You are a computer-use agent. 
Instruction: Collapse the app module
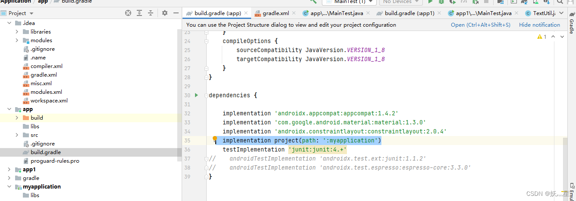(x=9, y=109)
